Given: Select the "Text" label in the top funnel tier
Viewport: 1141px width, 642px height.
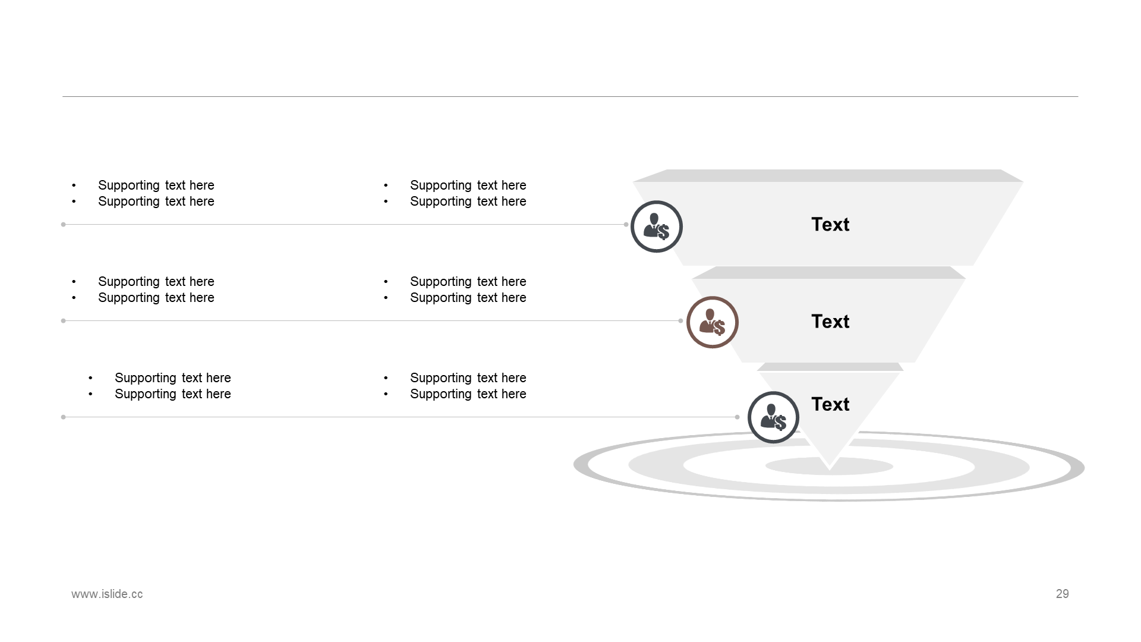Looking at the screenshot, I should (830, 225).
